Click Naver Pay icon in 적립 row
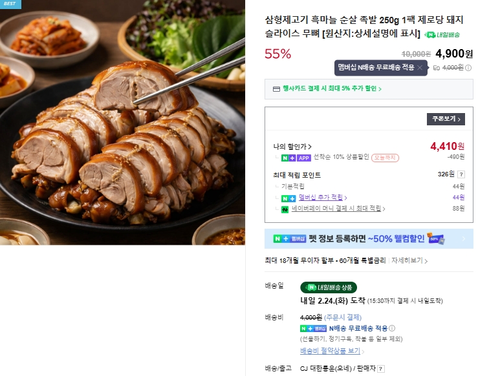The height and width of the screenshot is (376, 478). pyautogui.click(x=284, y=209)
